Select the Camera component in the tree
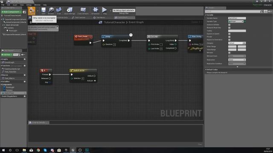The width and height of the screenshot is (273, 153). tap(10, 28)
